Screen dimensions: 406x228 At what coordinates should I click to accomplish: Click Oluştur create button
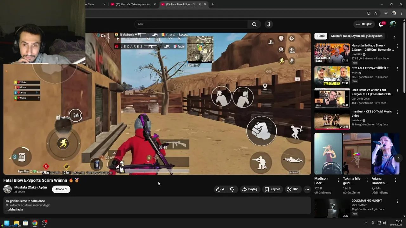click(364, 24)
